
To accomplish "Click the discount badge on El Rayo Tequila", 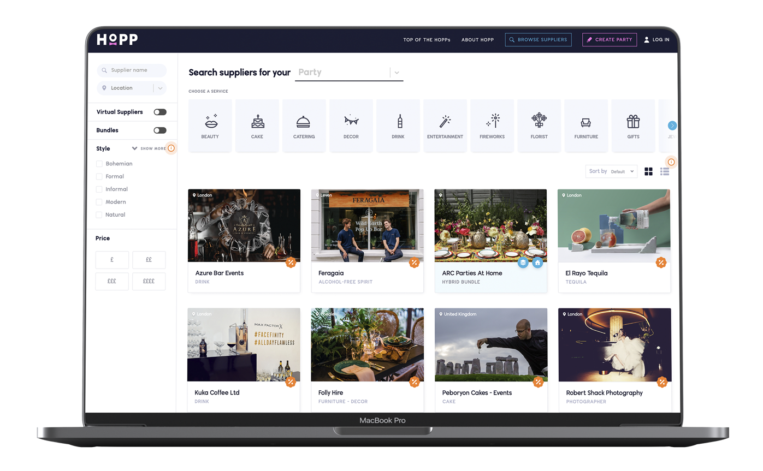I will [661, 263].
